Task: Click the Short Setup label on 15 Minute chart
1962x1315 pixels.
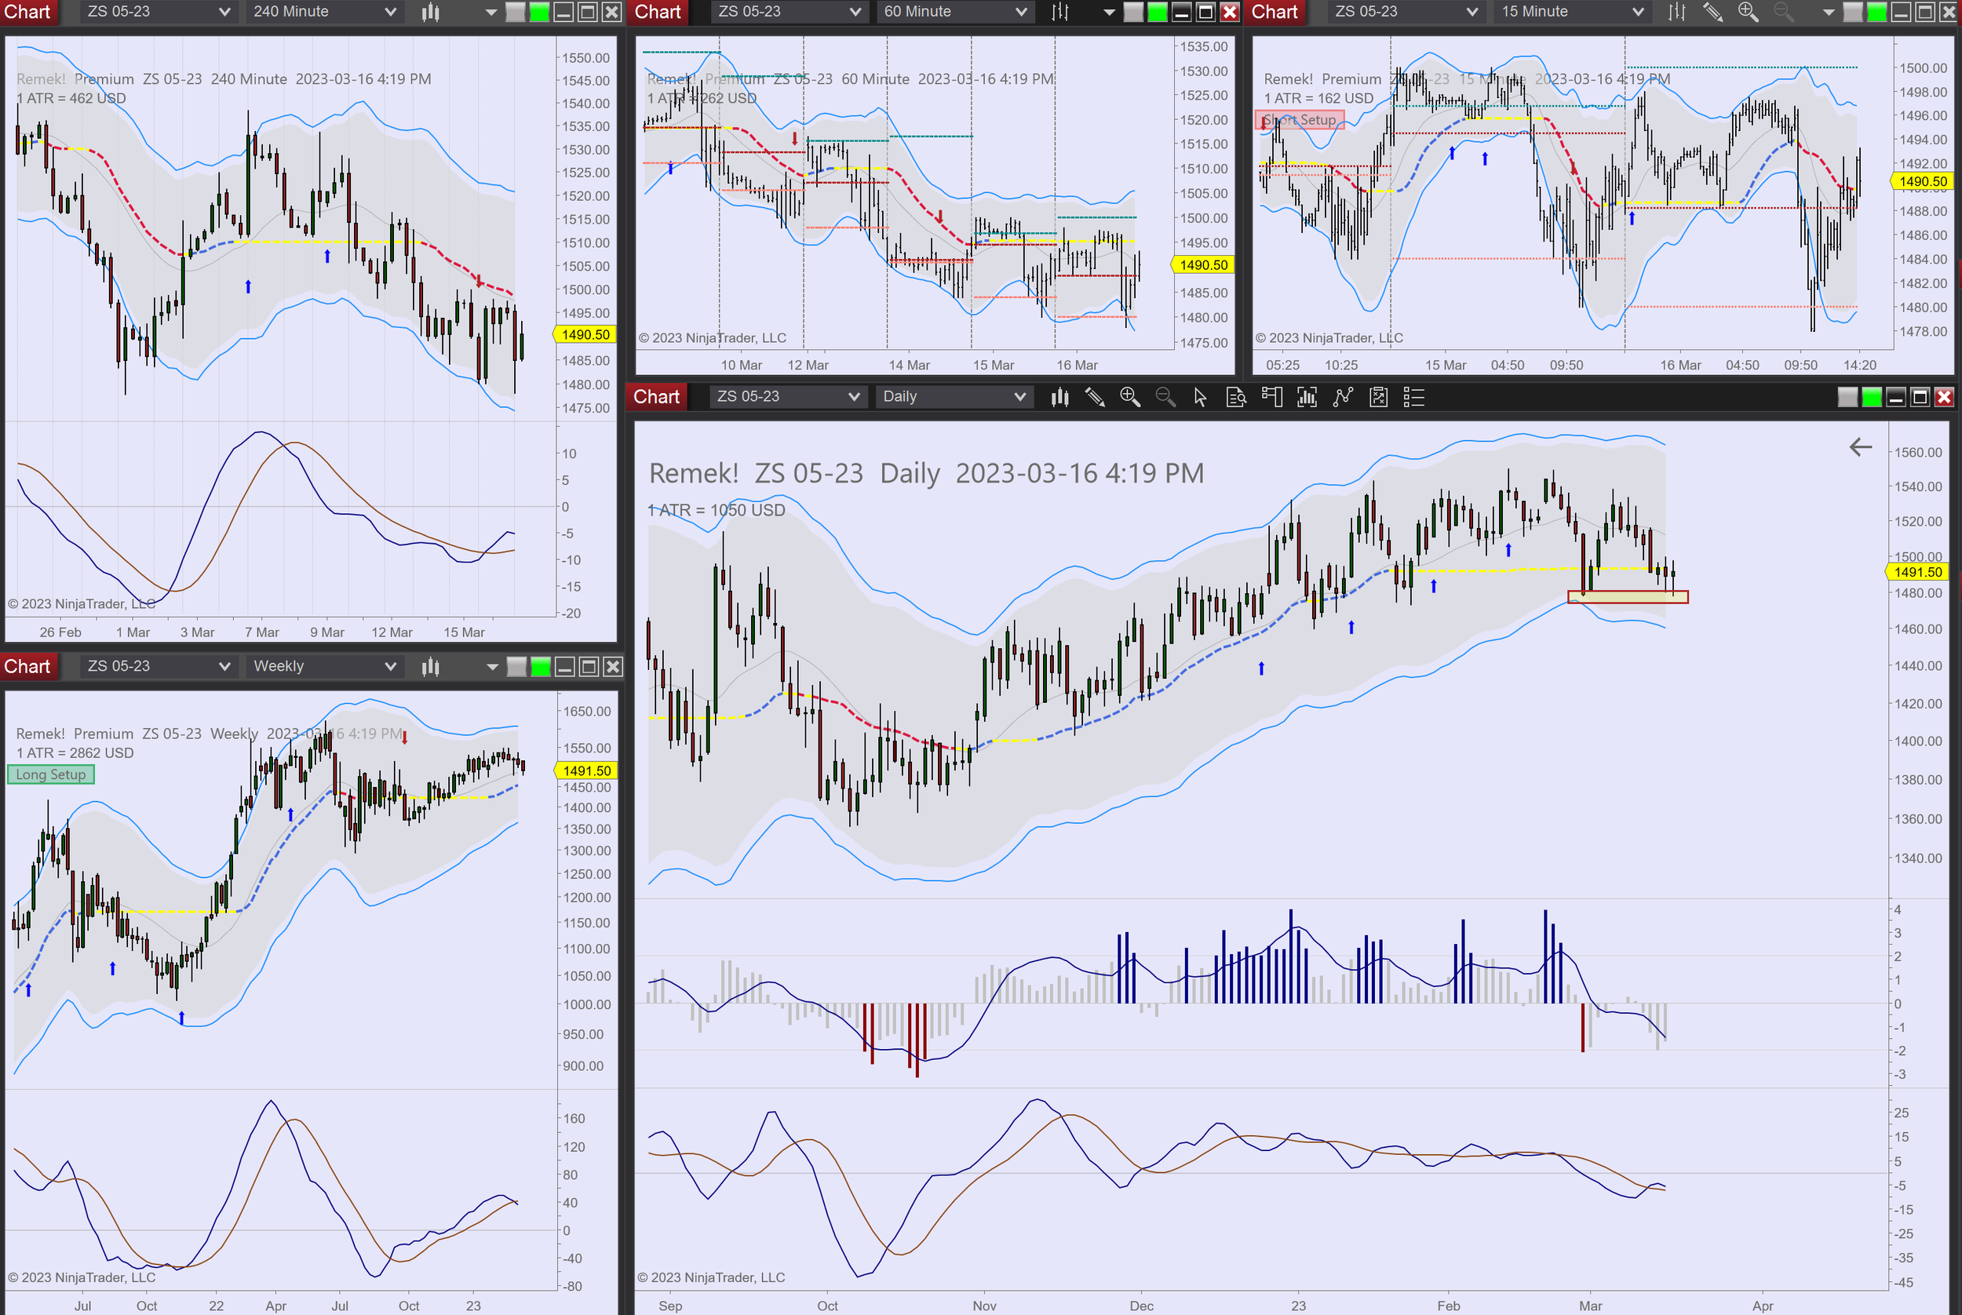Action: pos(1300,120)
